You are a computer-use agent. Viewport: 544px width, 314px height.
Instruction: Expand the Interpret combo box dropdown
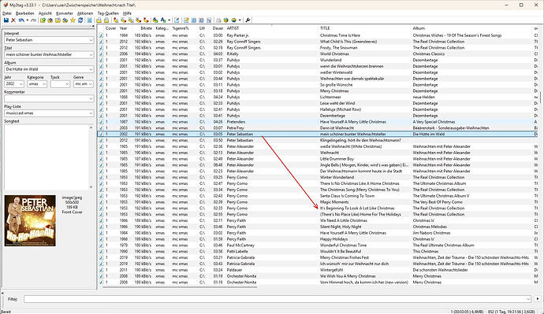[x=91, y=40]
